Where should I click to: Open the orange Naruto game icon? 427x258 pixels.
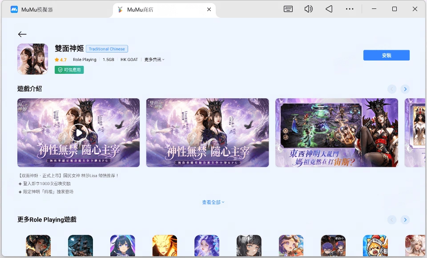pos(165,246)
